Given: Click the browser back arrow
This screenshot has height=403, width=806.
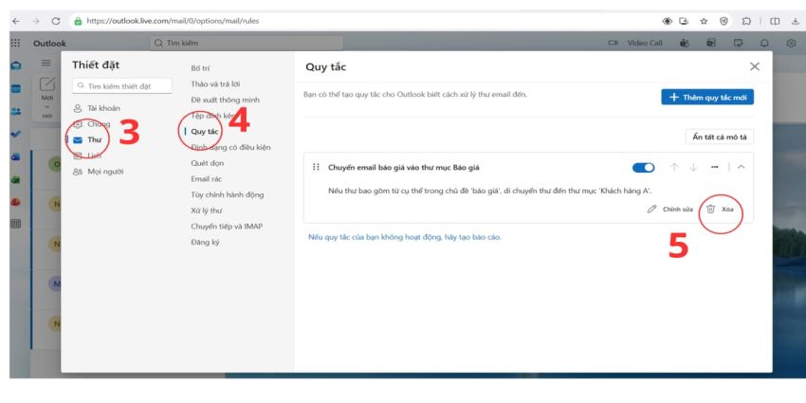Looking at the screenshot, I should (16, 21).
